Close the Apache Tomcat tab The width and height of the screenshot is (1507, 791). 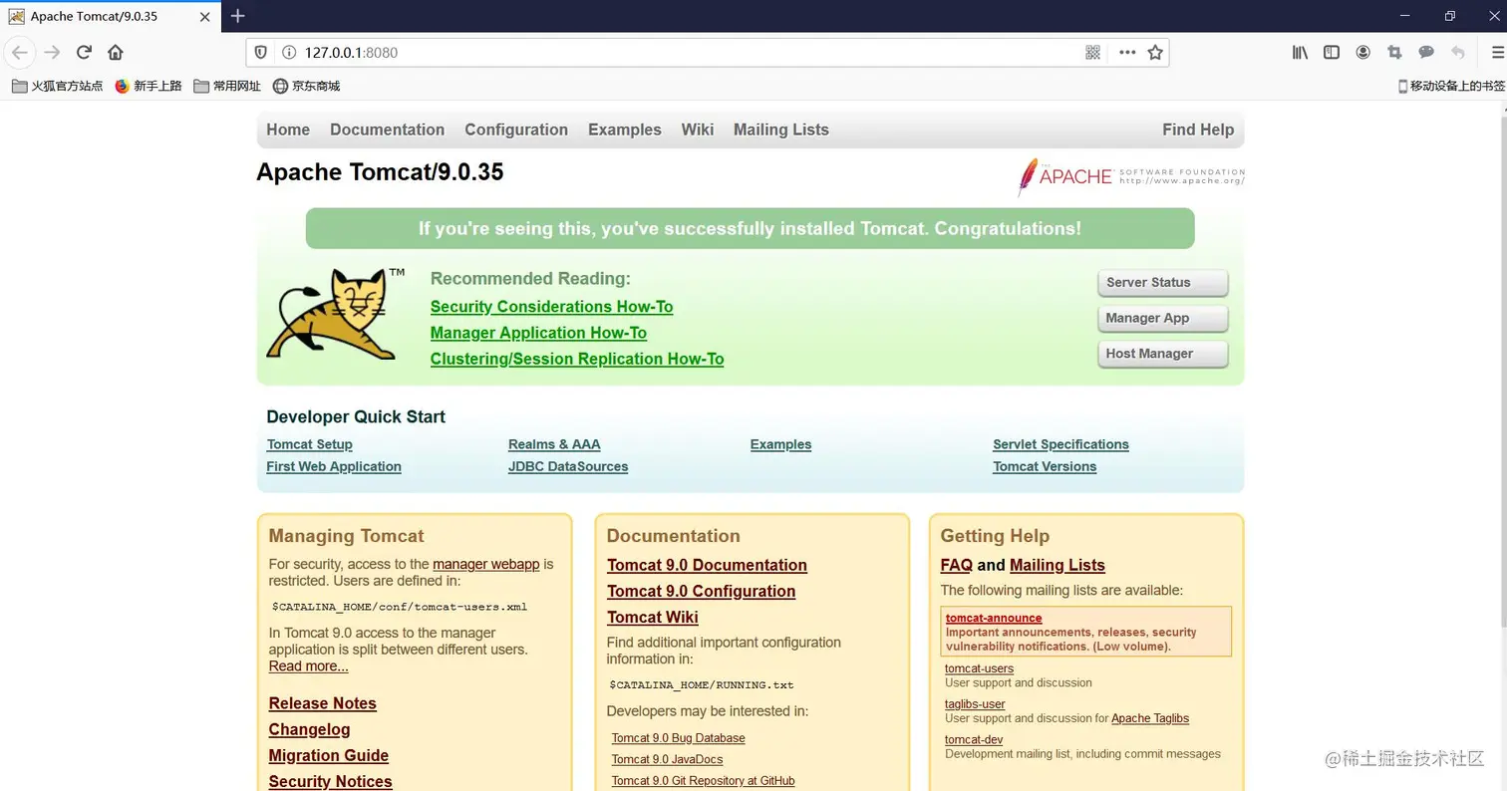click(x=204, y=16)
